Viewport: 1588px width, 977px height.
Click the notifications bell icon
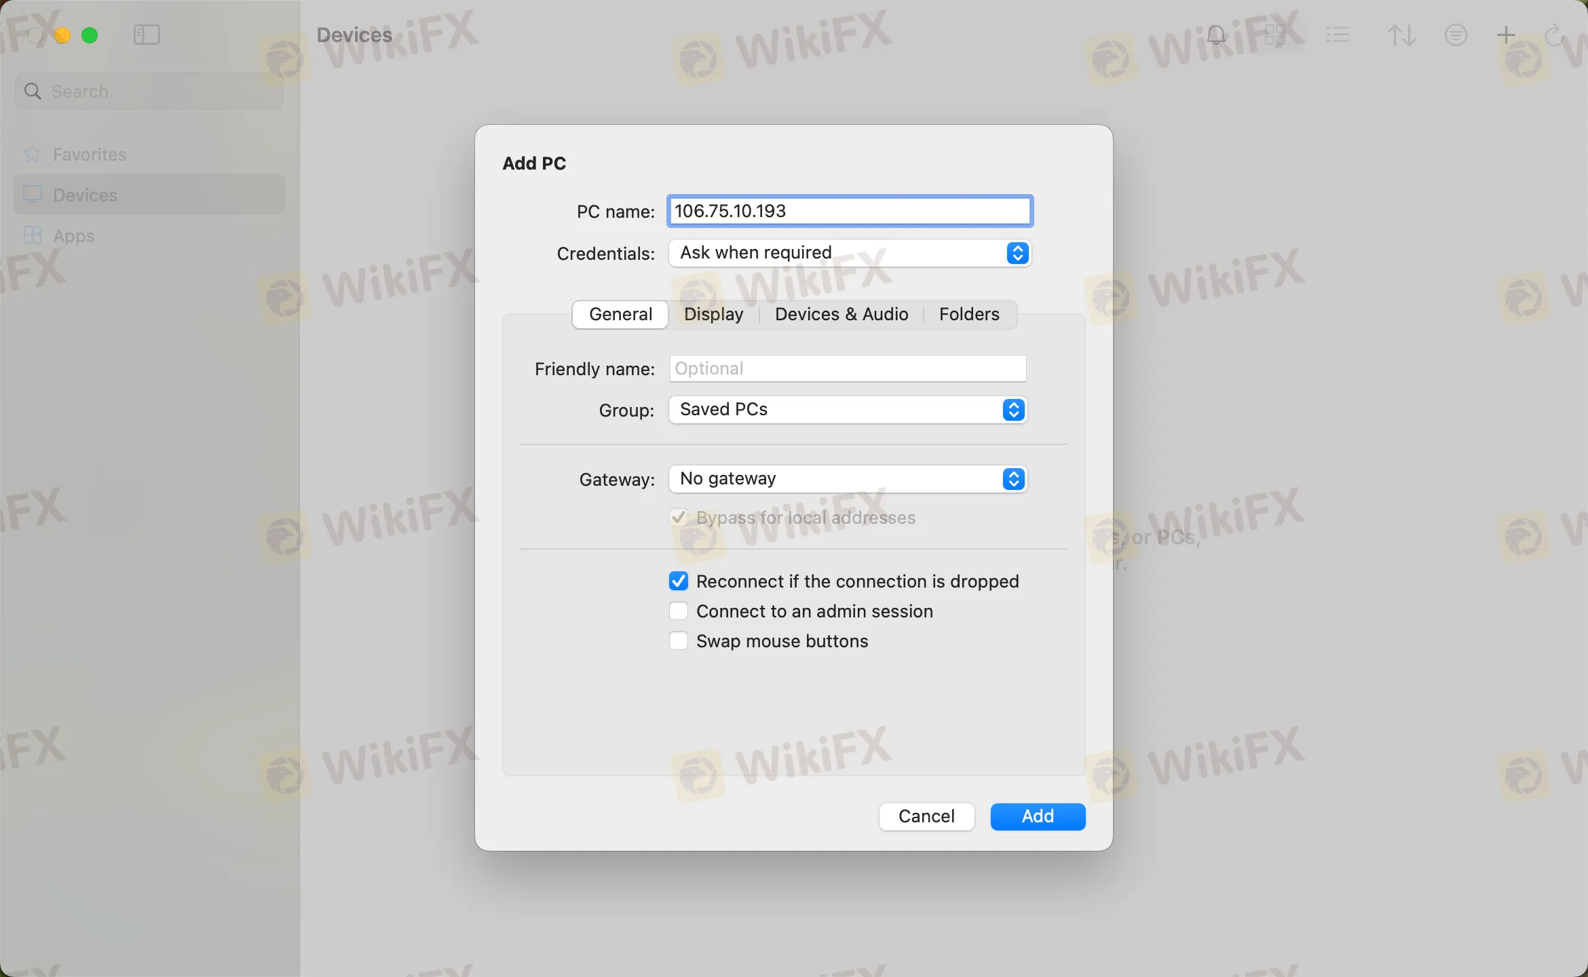point(1215,35)
